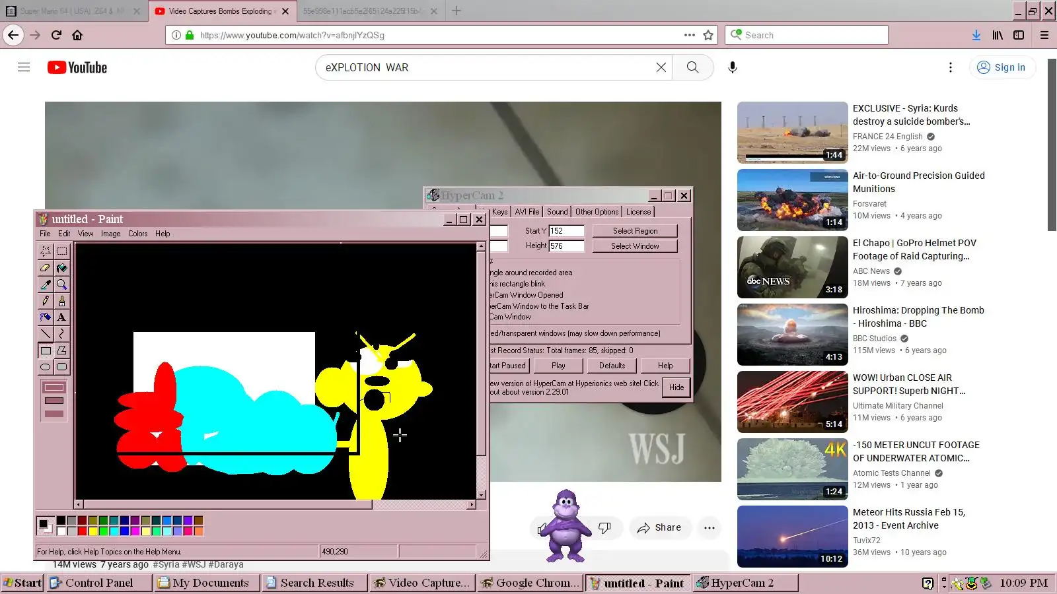Viewport: 1057px width, 594px height.
Task: Click Select Region in HyperCam
Action: [635, 231]
